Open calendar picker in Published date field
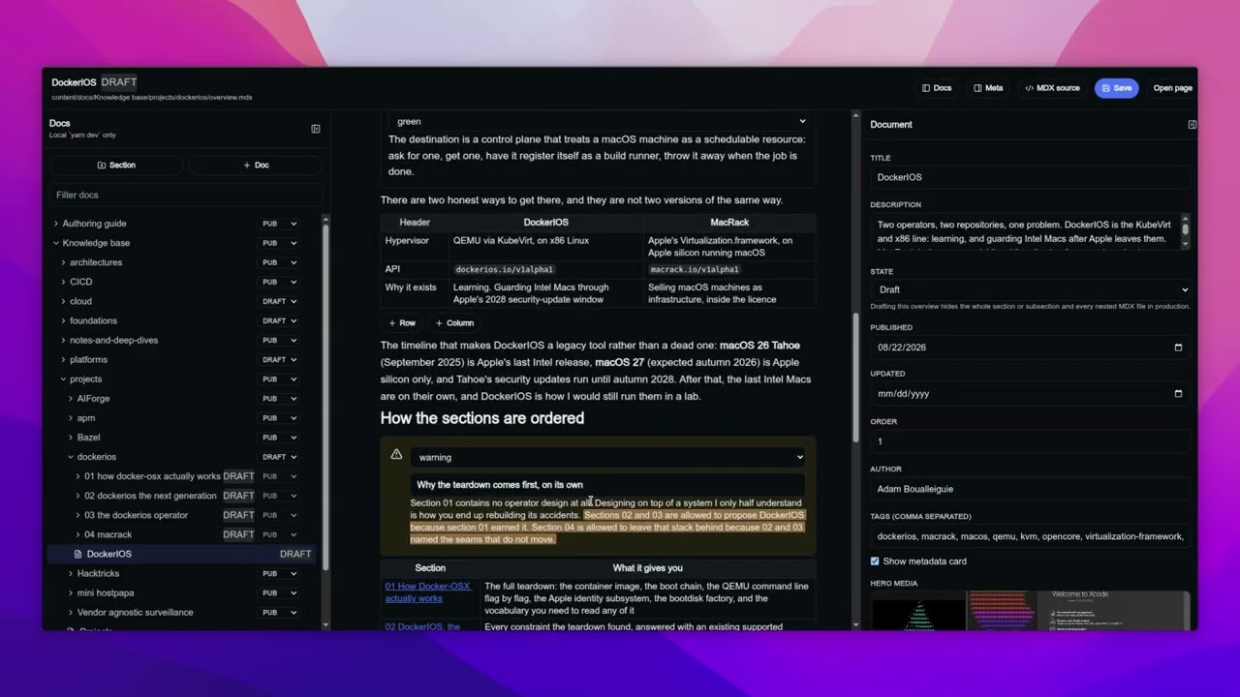This screenshot has height=697, width=1240. coord(1178,347)
